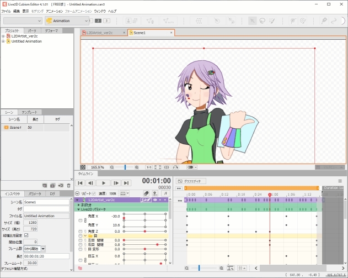Open the フレーム数 dropdown arrow in the inspector
This screenshot has width=348, height=278.
click(43, 249)
